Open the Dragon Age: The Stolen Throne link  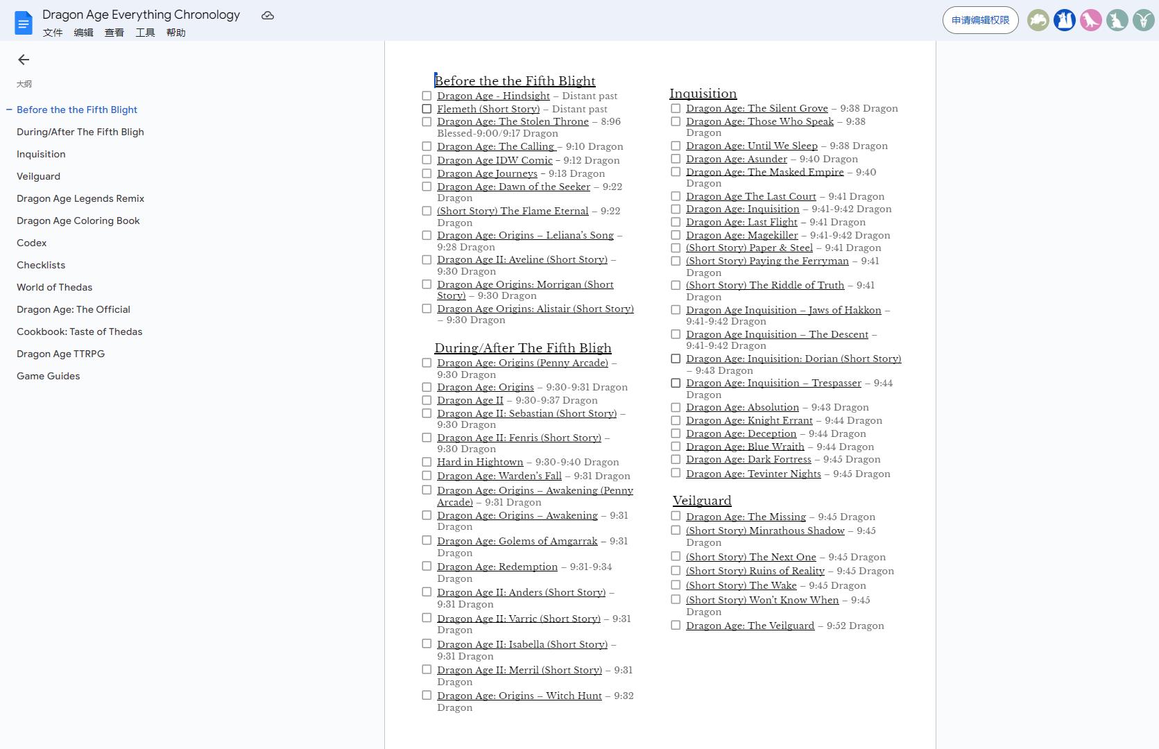[x=513, y=121]
